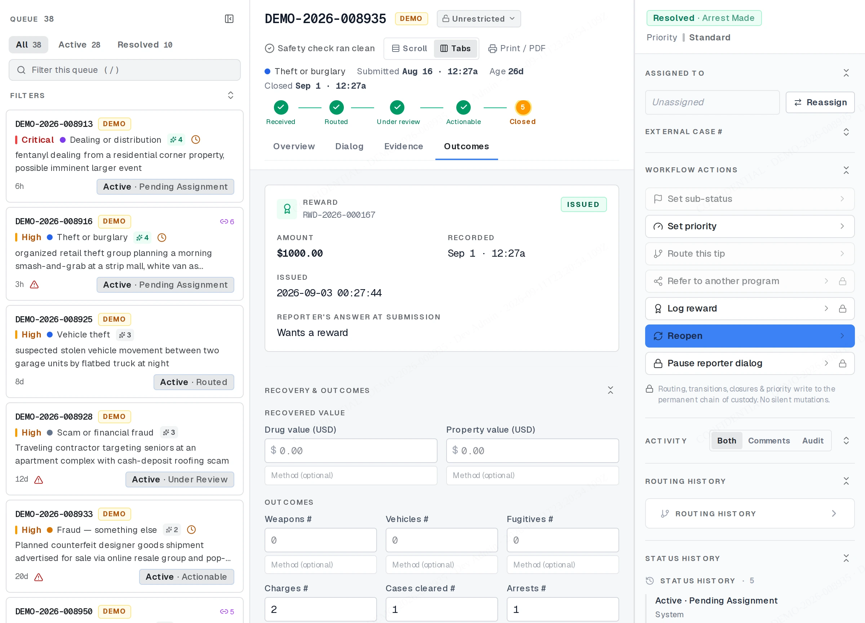This screenshot has width=865, height=623.
Task: Collapse the Recovery & Outcomes section
Action: click(x=610, y=390)
